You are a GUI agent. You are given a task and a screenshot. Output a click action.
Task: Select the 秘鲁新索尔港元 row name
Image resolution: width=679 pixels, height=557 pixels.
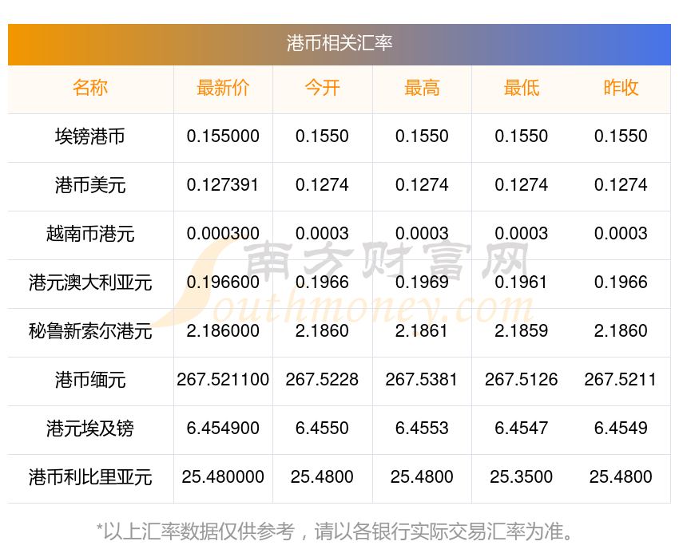(90, 332)
